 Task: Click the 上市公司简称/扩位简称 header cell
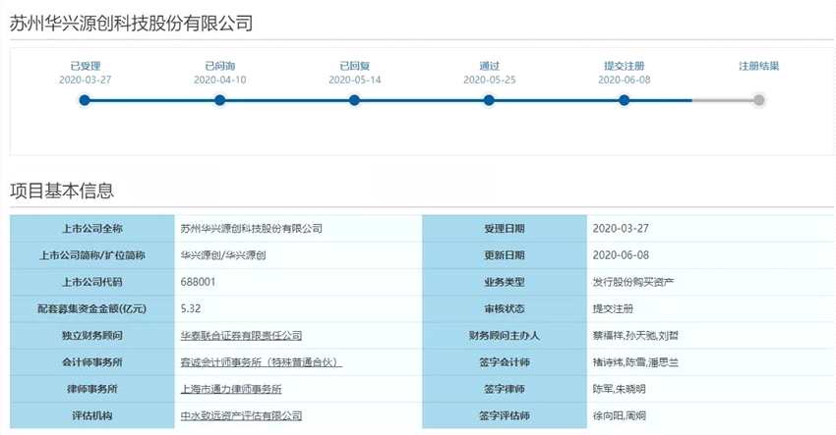tap(92, 255)
